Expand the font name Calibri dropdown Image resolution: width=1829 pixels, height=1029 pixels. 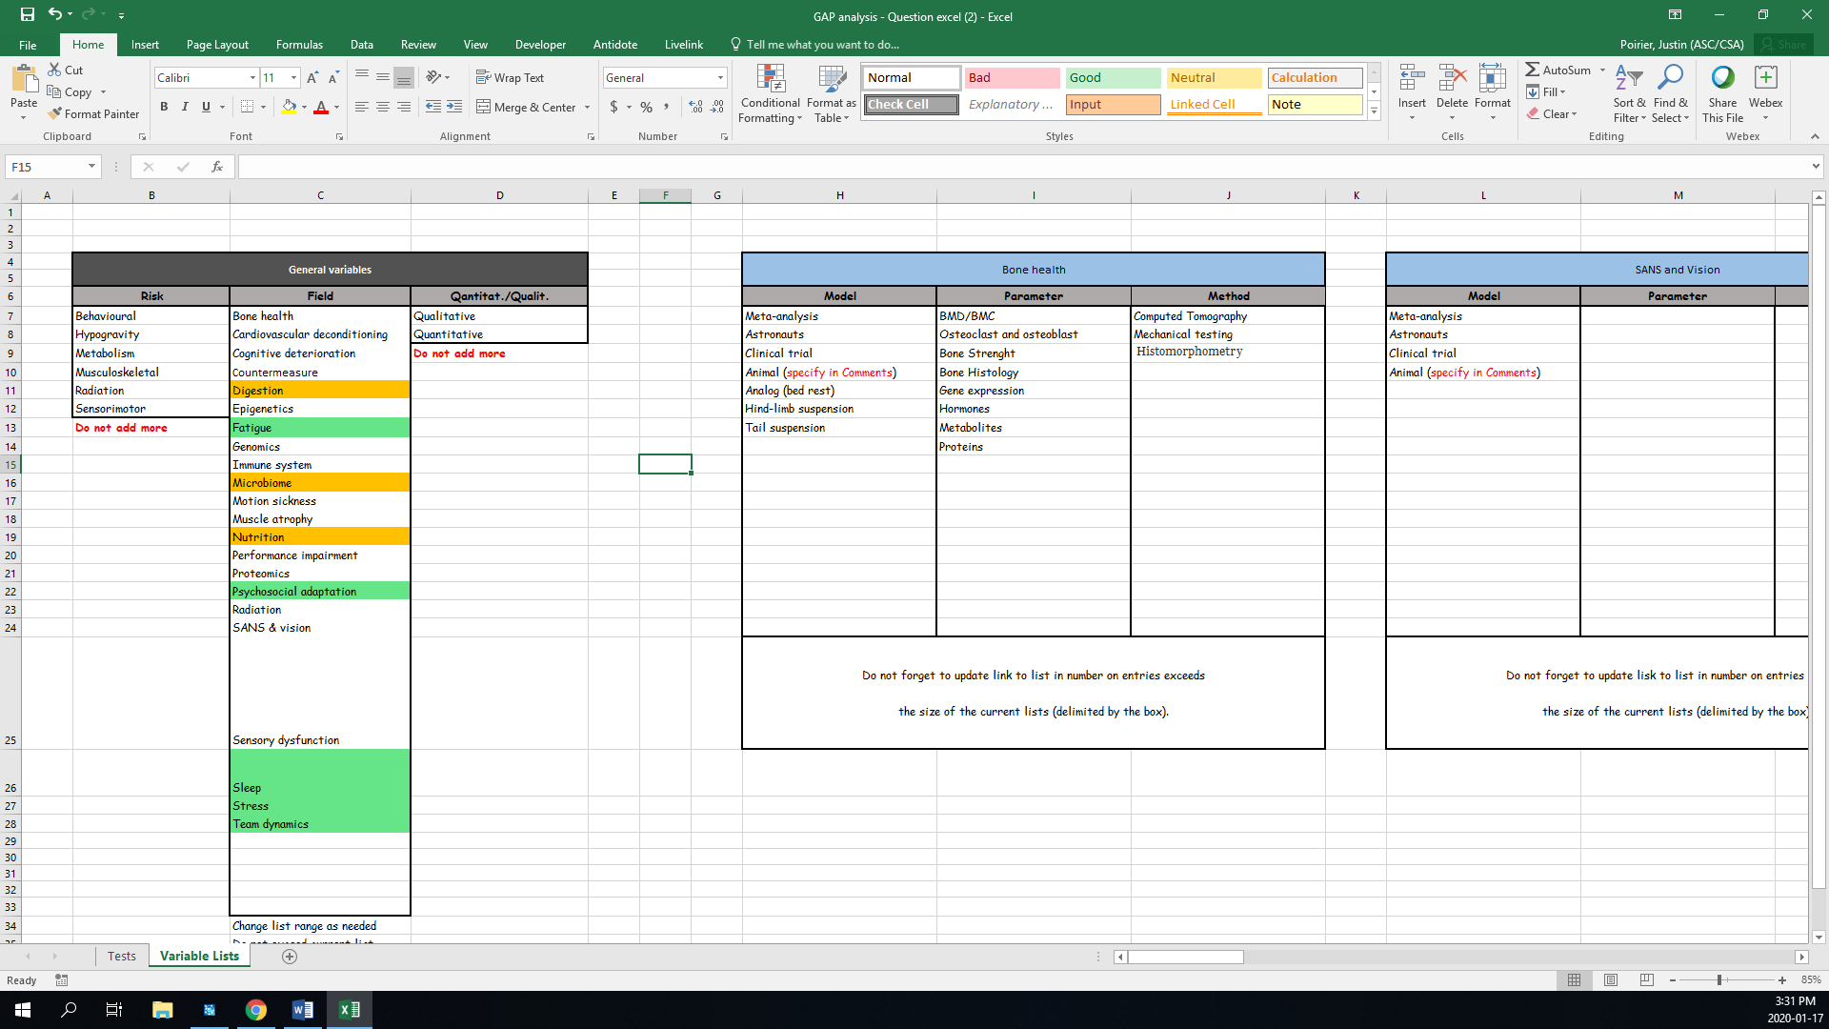(x=252, y=77)
